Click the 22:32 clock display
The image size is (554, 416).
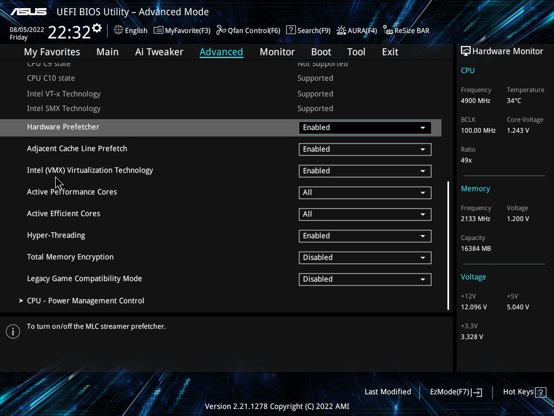(x=69, y=32)
